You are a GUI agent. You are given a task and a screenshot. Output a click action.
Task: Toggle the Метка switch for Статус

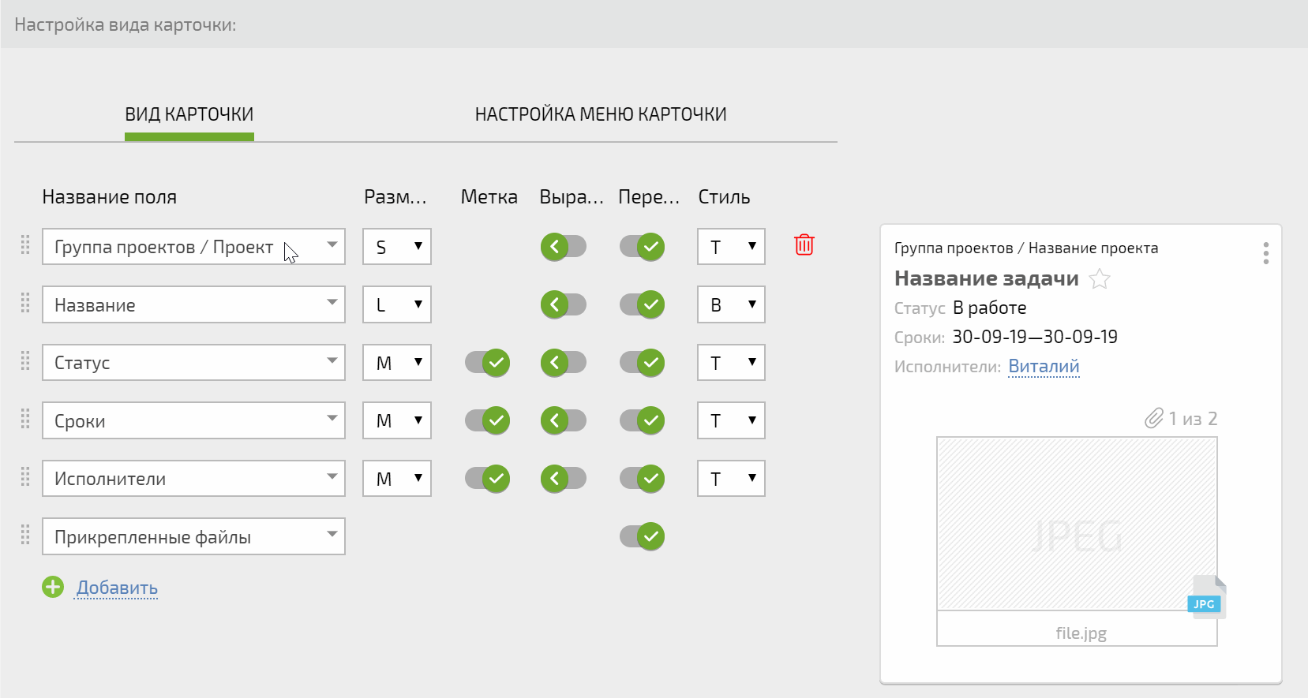click(x=487, y=363)
